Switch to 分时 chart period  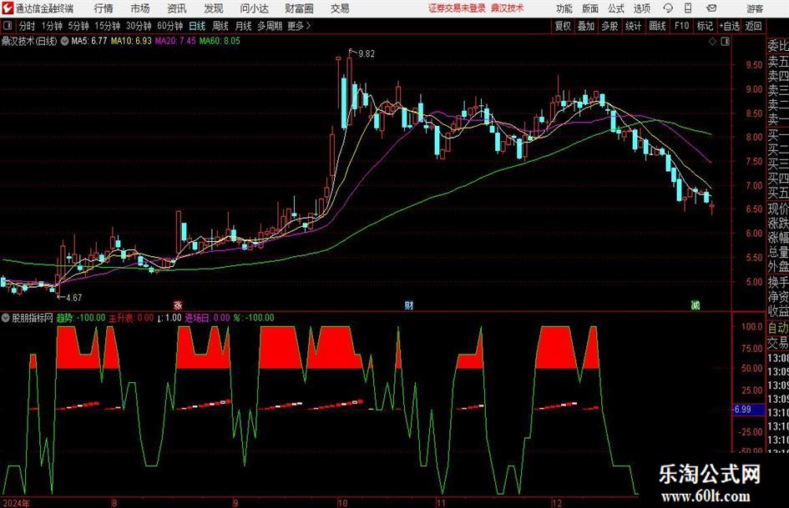[x=28, y=26]
